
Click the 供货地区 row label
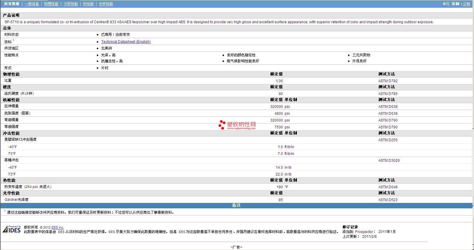pos(11,48)
